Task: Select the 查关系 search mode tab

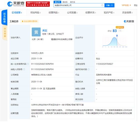Action: pyautogui.click(x=72, y=2)
